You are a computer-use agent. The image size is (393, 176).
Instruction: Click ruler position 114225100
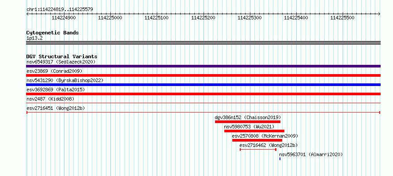[x=156, y=18]
